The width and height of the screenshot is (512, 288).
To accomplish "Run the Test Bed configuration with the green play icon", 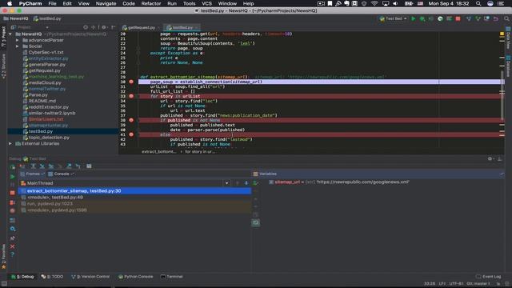I will 414,19.
